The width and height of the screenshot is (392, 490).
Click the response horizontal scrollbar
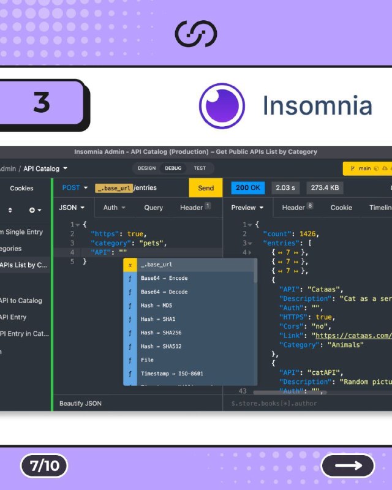pyautogui.click(x=290, y=393)
